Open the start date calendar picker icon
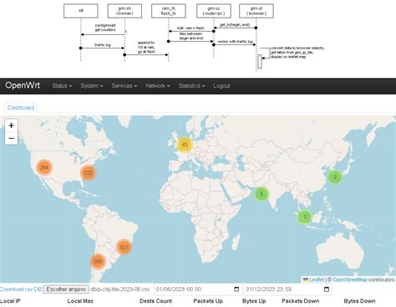The width and height of the screenshot is (396, 307). coord(236,289)
